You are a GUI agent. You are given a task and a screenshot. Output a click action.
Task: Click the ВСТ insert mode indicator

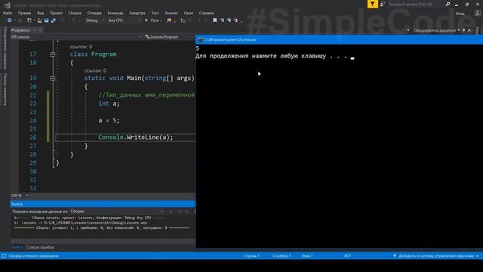click(347, 256)
